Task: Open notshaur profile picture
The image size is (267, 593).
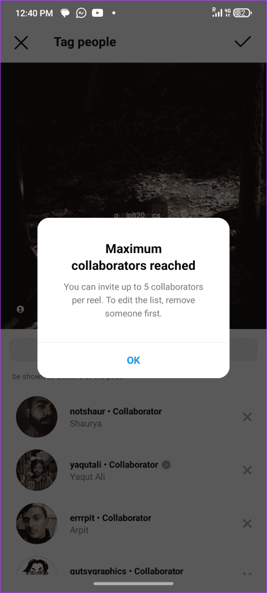Action: pyautogui.click(x=36, y=417)
